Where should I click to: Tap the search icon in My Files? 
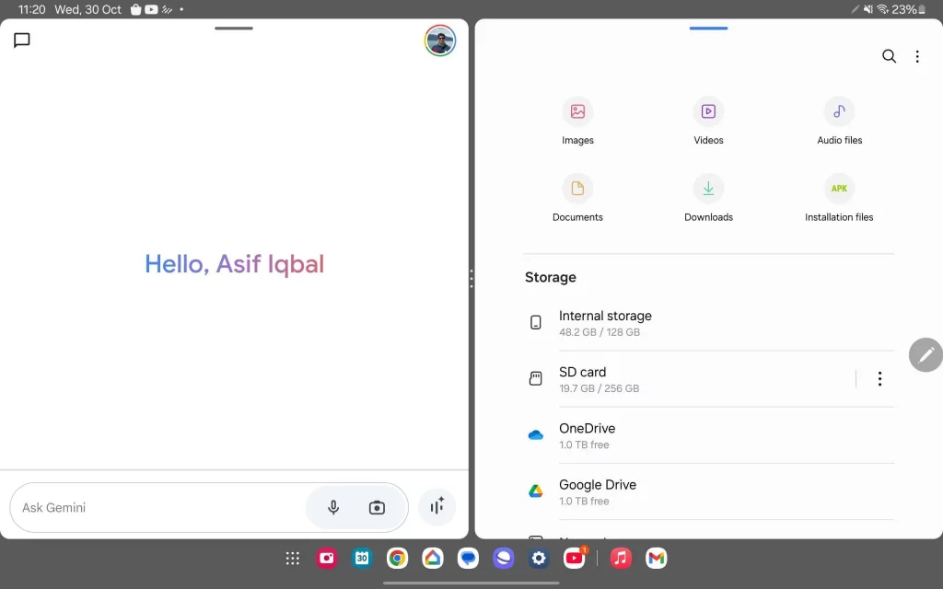coord(889,56)
